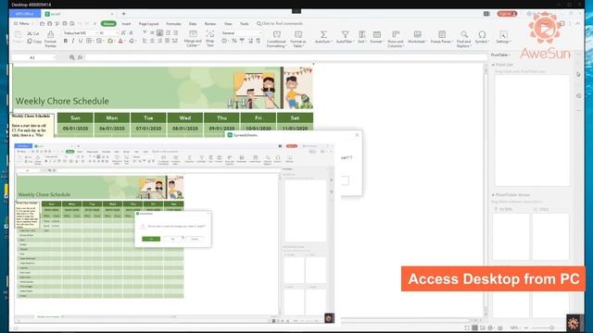Viewport: 593px width, 333px height.
Task: Click the clear formatting eraser icon
Action: (x=132, y=41)
